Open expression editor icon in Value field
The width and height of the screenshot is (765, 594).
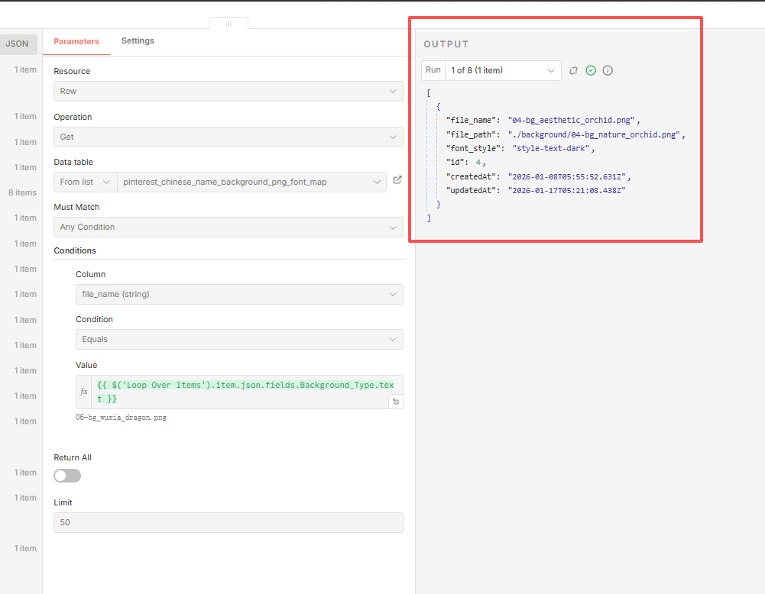(x=396, y=402)
